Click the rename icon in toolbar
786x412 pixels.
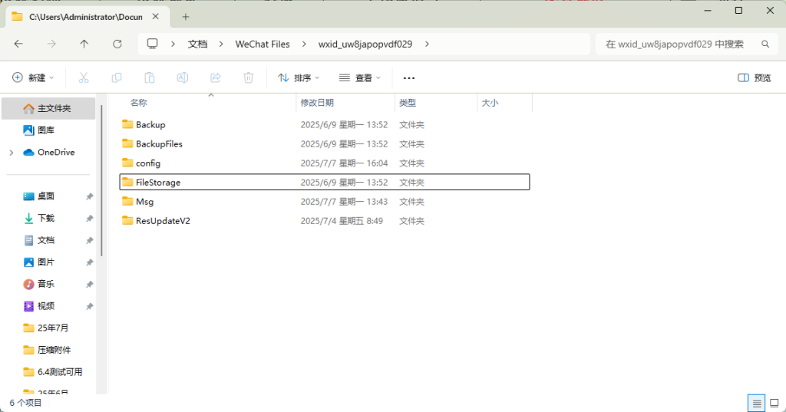click(x=183, y=77)
